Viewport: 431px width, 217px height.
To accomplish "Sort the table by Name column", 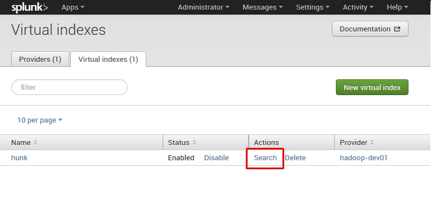I will tap(24, 143).
